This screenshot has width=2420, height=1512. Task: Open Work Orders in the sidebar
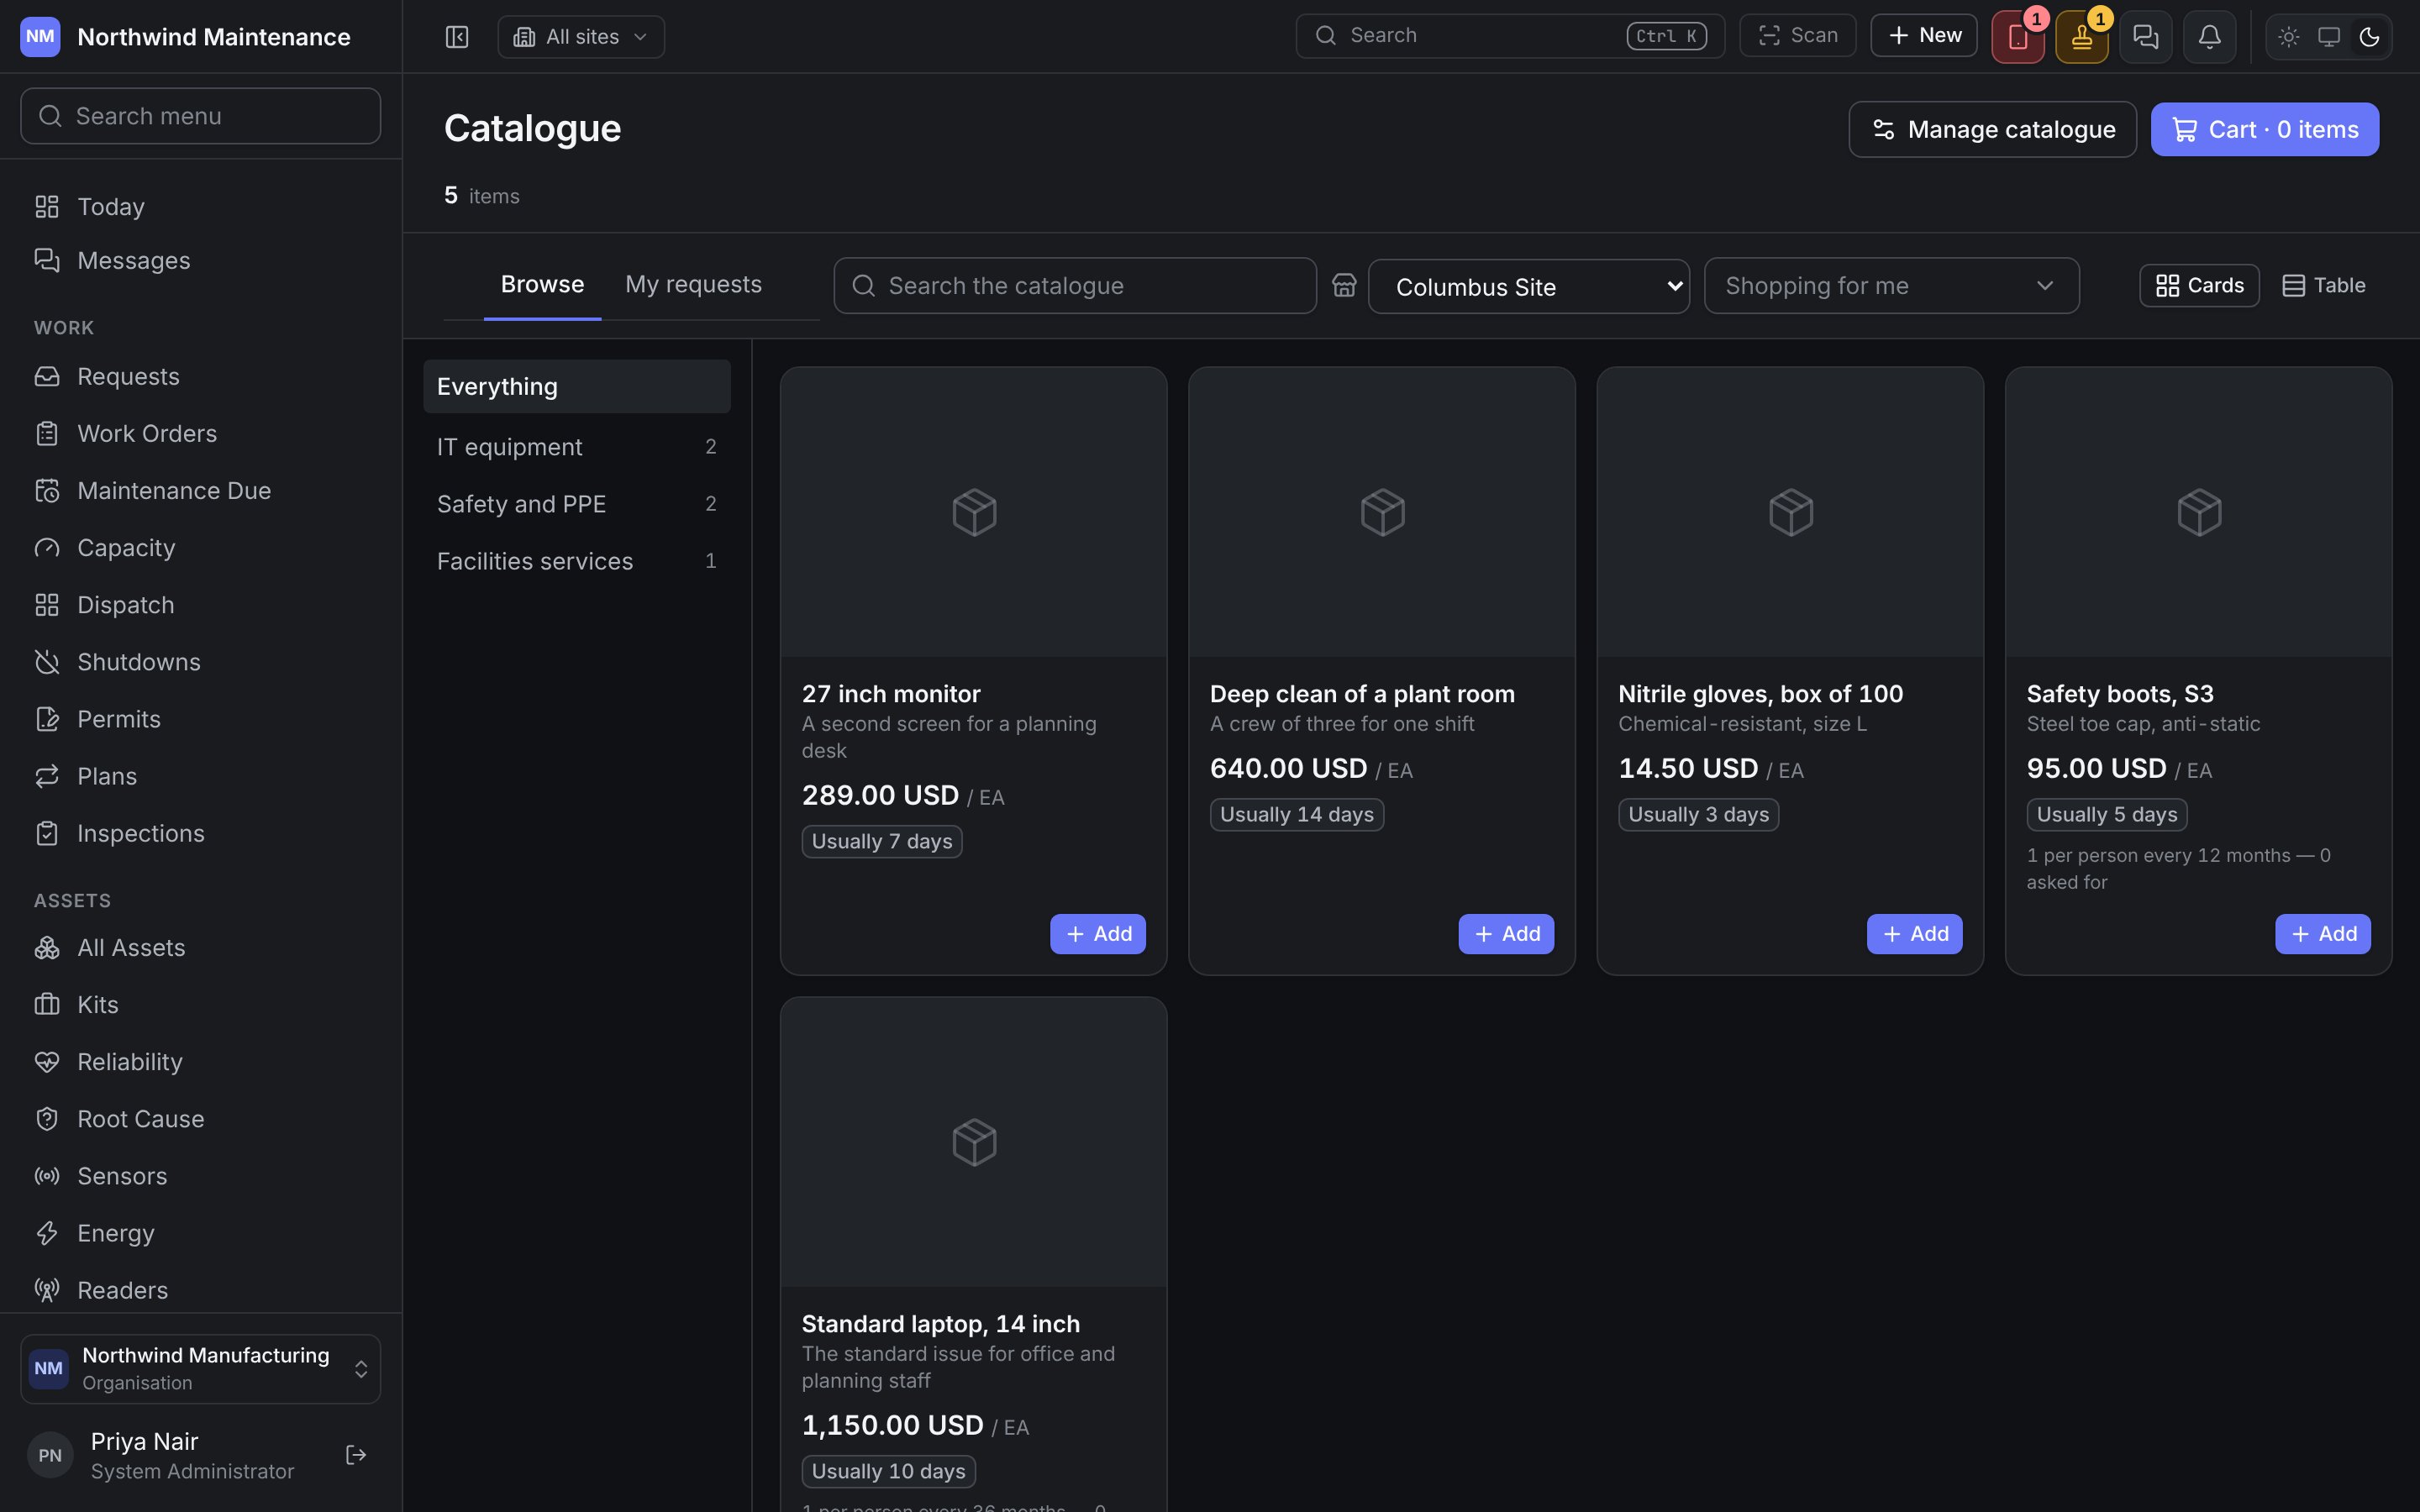coord(200,434)
